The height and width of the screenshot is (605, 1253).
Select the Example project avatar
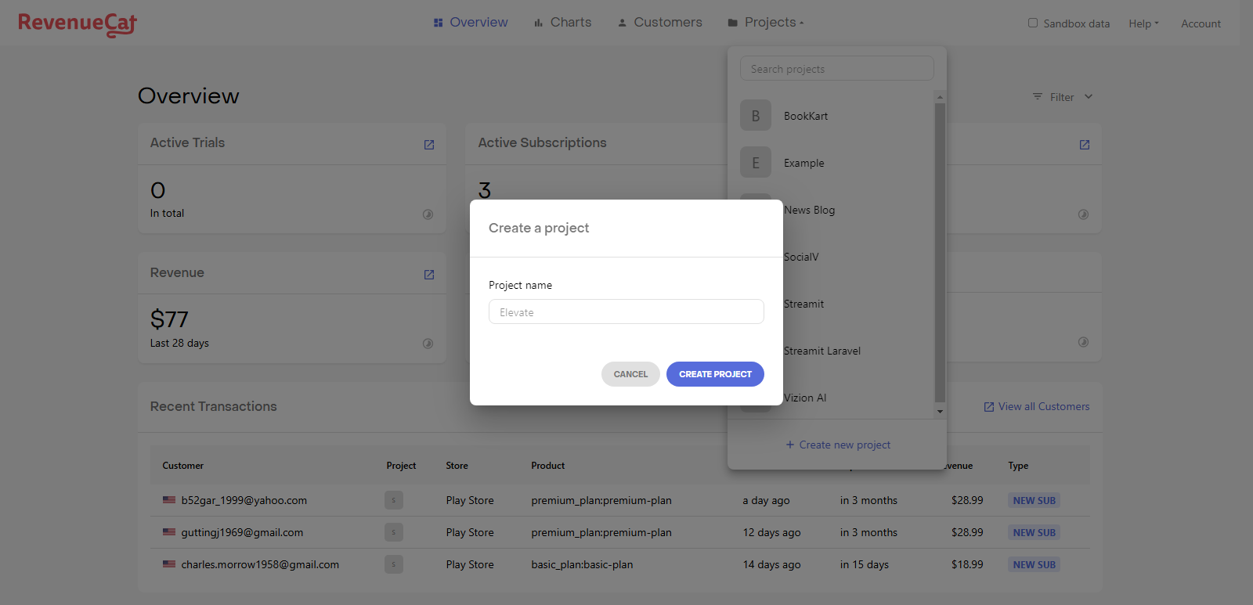click(x=756, y=163)
